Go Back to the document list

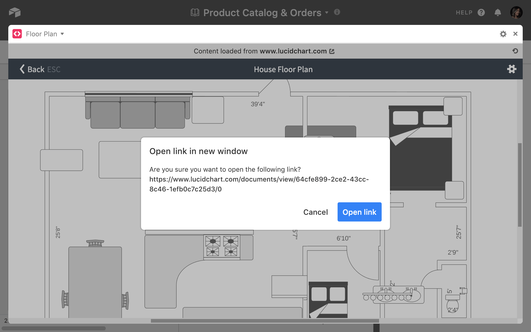coord(40,69)
